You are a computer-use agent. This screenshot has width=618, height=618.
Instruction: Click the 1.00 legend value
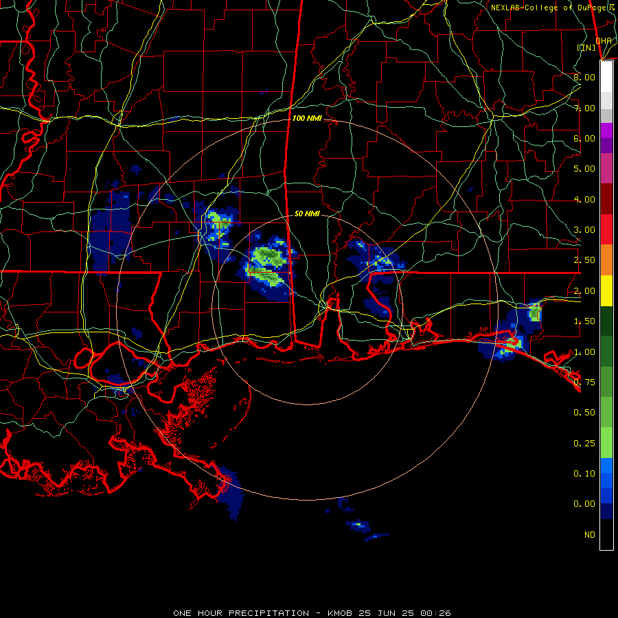coord(584,352)
